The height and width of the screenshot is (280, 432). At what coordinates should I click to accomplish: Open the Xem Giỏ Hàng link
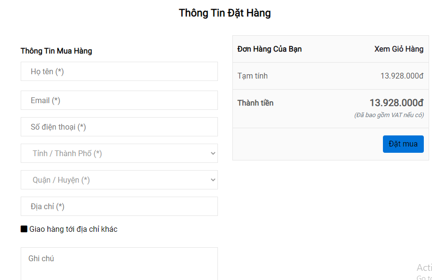point(399,49)
